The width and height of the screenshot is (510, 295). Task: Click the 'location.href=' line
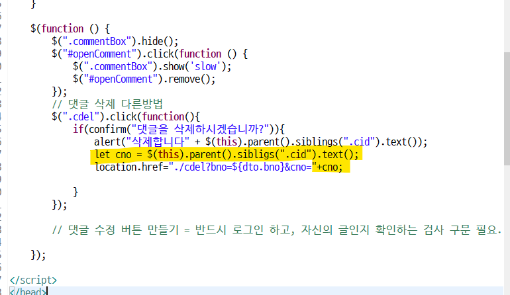tap(219, 167)
